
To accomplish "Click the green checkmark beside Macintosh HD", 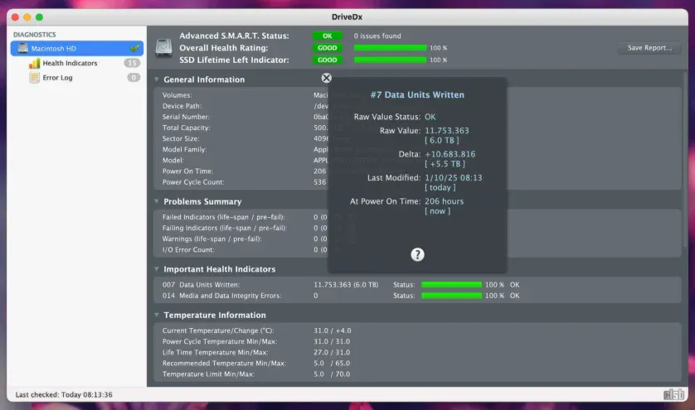I will click(x=134, y=49).
